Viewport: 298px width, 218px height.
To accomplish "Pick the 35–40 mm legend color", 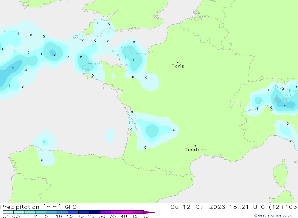I will pos(117,212).
